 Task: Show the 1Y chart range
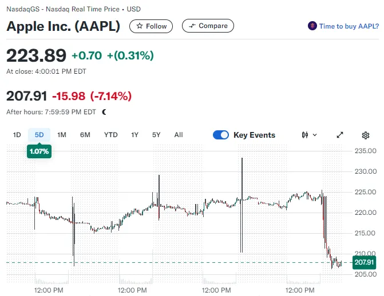[134, 135]
